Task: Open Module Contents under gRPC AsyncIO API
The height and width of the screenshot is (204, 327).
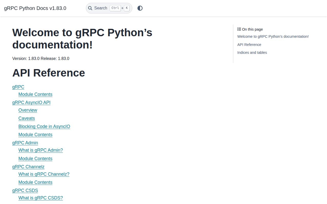Action: (35, 135)
